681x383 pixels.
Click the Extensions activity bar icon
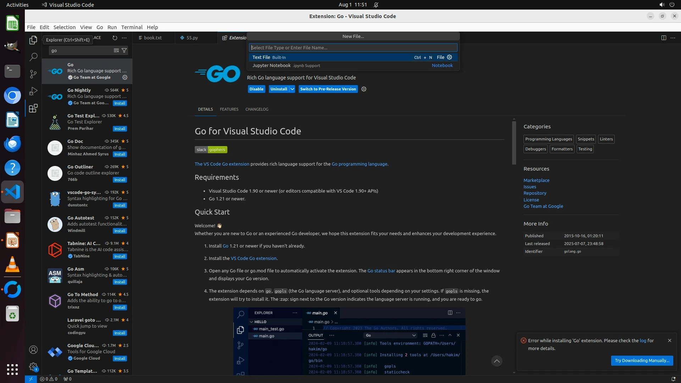tap(33, 108)
